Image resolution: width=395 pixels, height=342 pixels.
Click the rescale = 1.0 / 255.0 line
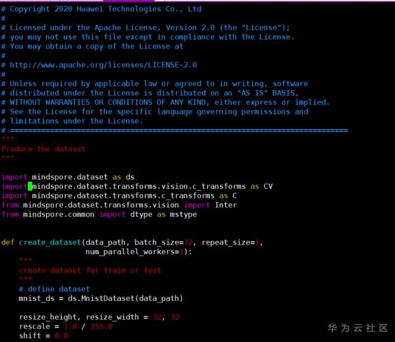[66, 326]
